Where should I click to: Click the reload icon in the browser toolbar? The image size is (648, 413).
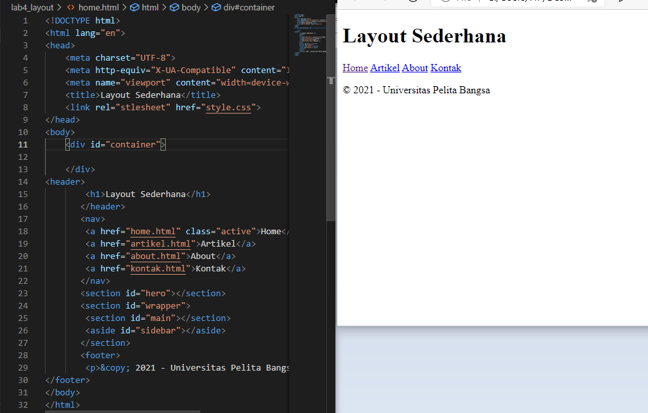[x=412, y=3]
